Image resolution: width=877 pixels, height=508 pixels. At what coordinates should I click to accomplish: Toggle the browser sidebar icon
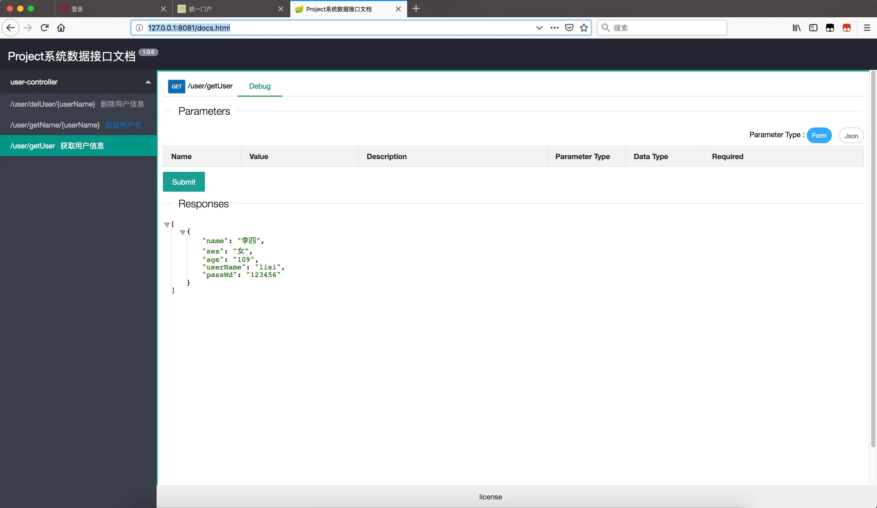813,28
